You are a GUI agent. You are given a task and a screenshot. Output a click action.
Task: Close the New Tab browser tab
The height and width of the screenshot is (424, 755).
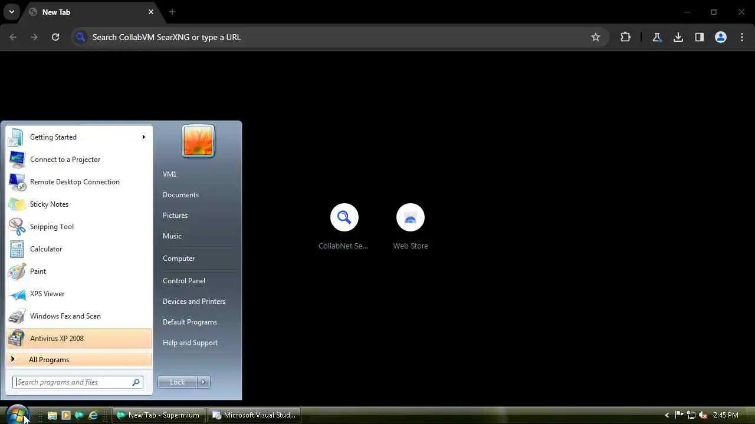[x=151, y=12]
